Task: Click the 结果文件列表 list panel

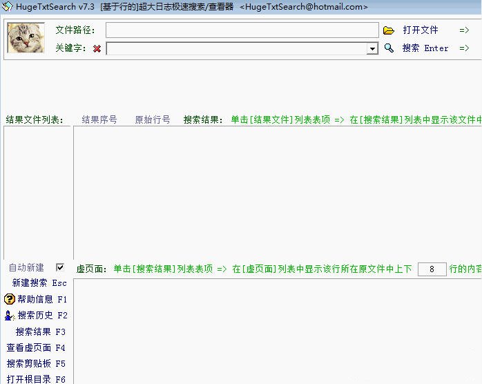Action: [37, 193]
